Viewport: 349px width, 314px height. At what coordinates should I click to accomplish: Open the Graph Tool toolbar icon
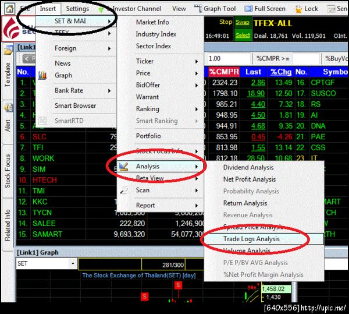pyautogui.click(x=198, y=9)
